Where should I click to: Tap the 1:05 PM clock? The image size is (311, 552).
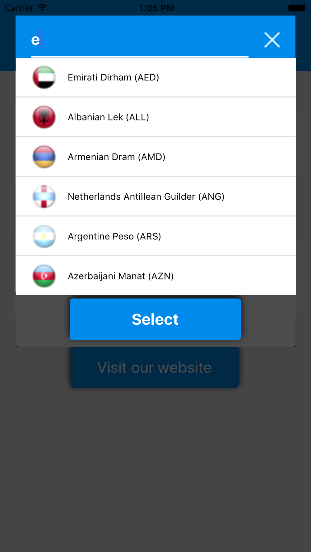coord(156,8)
